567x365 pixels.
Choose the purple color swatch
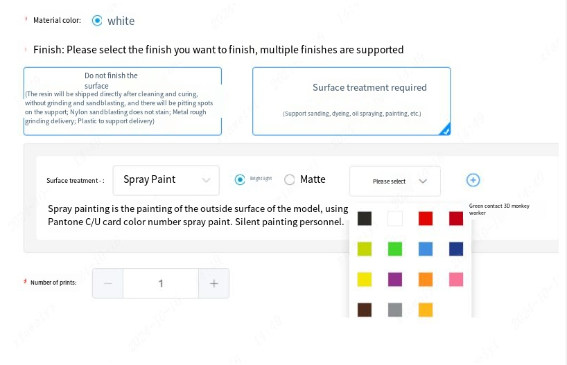point(395,279)
